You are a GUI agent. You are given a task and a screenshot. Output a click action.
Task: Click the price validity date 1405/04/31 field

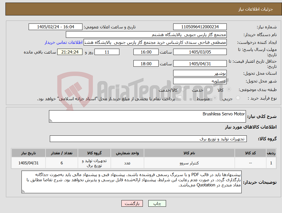(200, 64)
